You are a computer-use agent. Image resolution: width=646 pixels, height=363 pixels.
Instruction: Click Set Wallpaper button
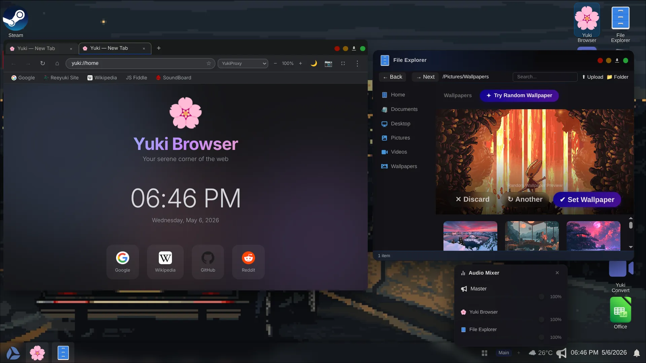pyautogui.click(x=587, y=200)
